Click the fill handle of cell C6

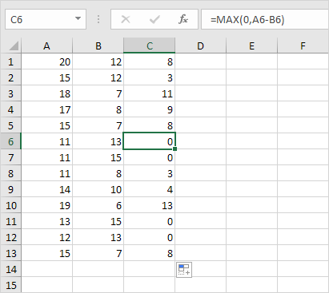(175, 149)
